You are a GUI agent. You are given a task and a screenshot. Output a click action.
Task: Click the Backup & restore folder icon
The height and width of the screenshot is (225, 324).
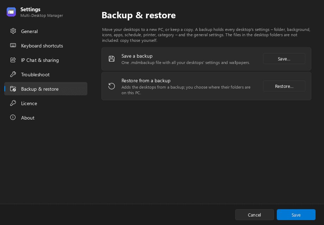[x=13, y=89]
